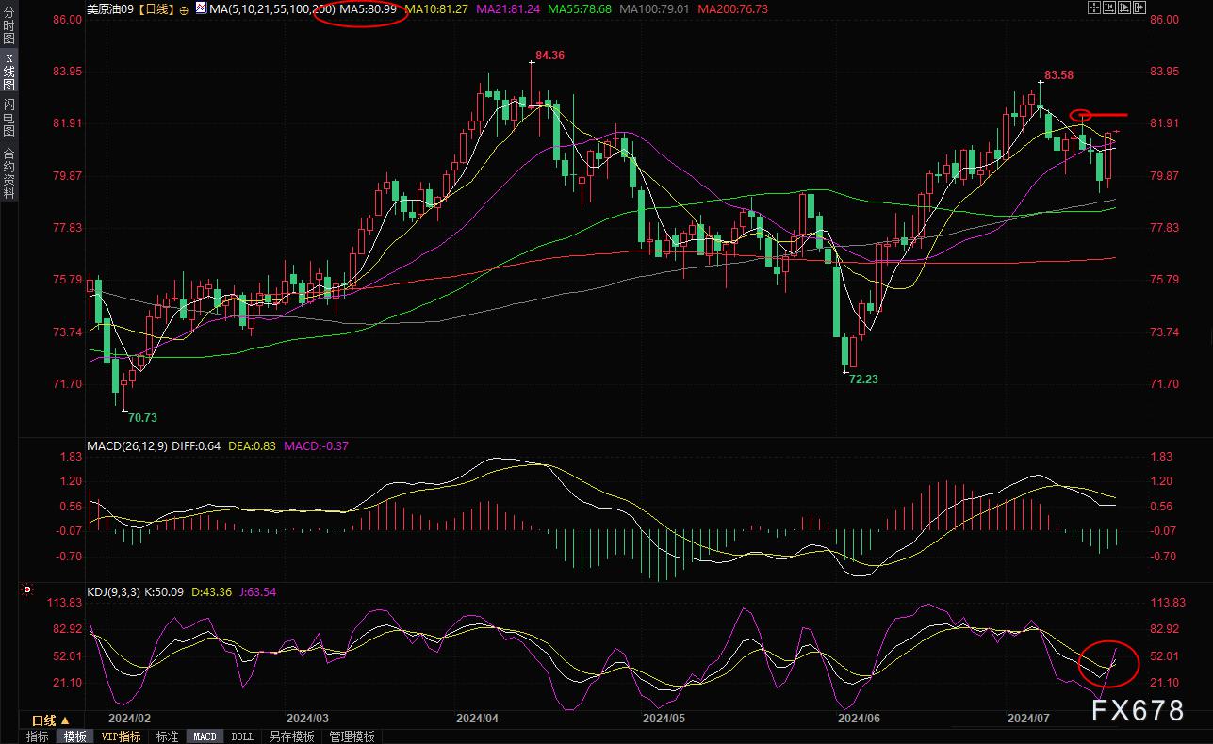Click 另存模板 to save template
The height and width of the screenshot is (744, 1213).
pyautogui.click(x=292, y=736)
